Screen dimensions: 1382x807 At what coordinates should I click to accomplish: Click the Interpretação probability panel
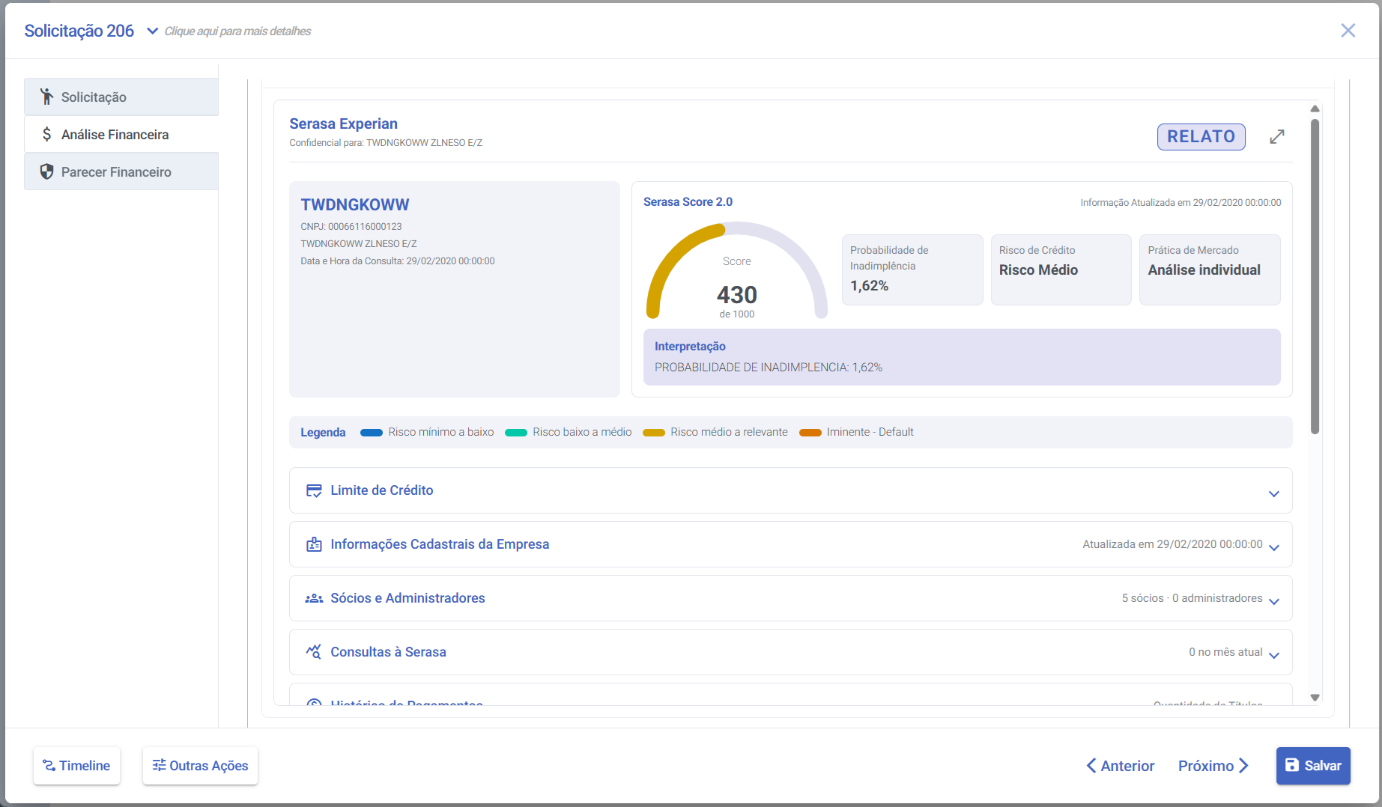[x=962, y=357]
